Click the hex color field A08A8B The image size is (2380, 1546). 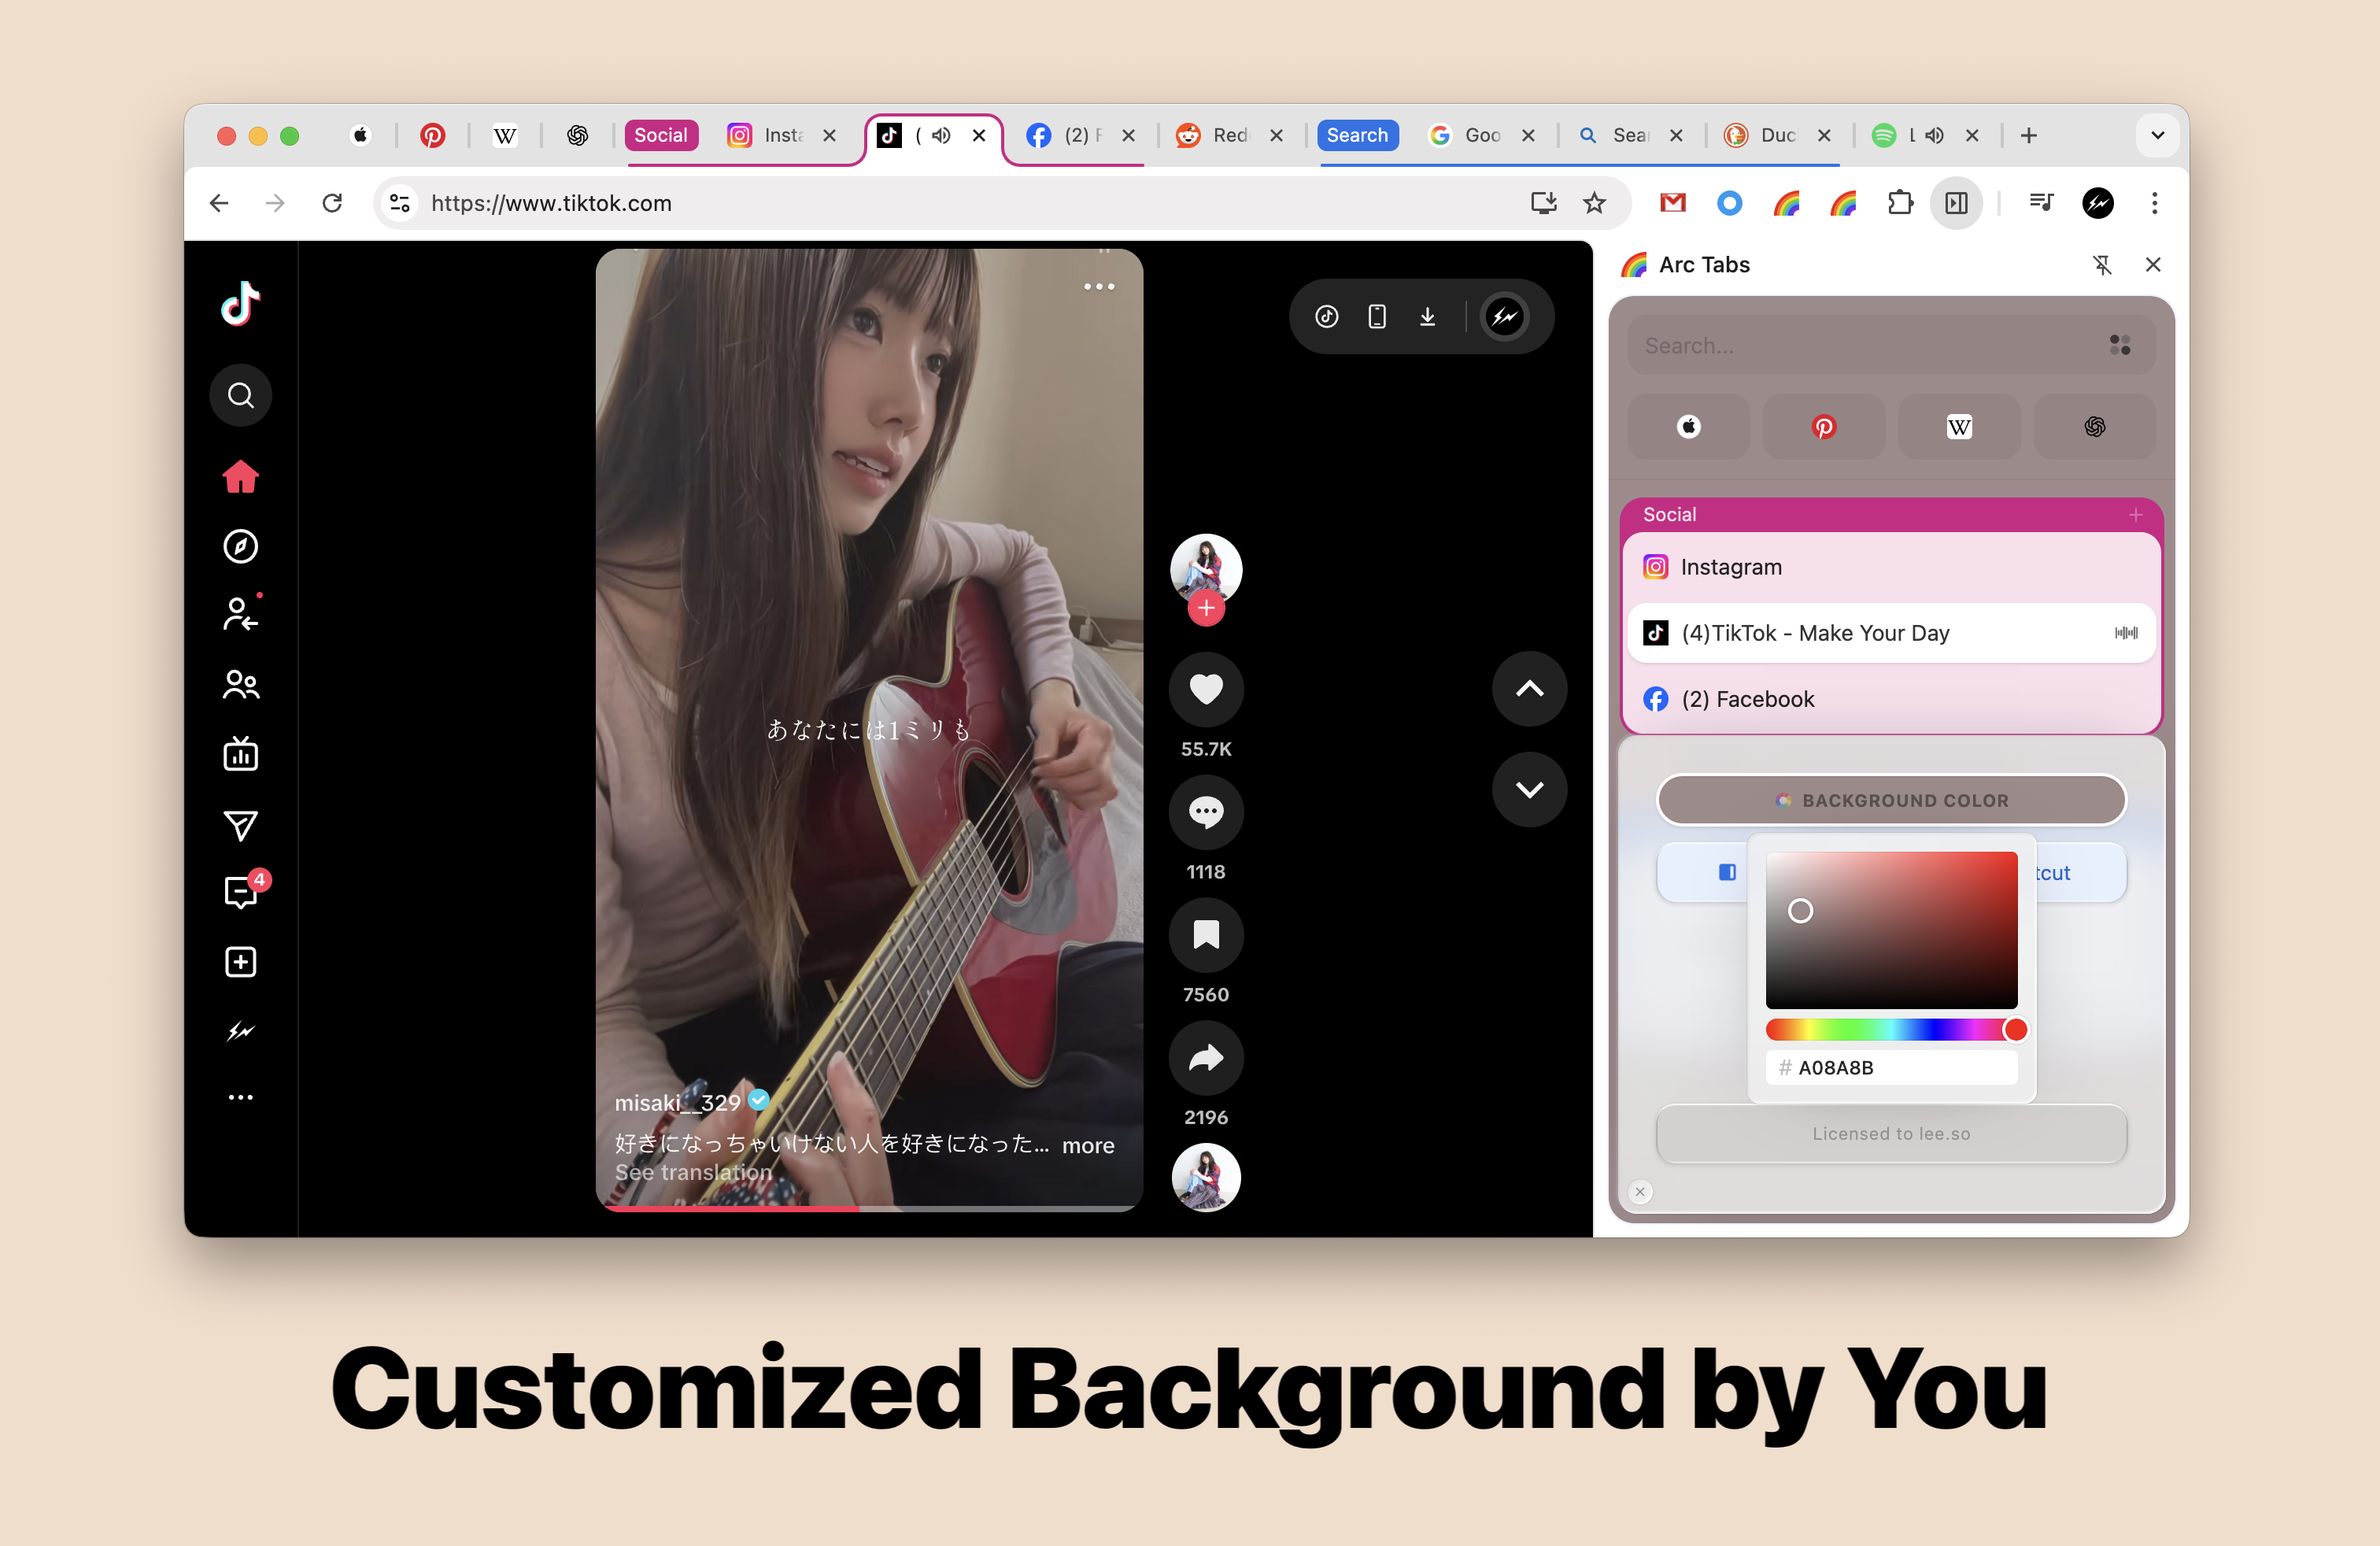click(x=1891, y=1068)
